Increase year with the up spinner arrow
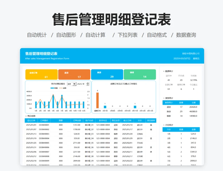Screen dimensions: 223x171 click(x=88, y=83)
